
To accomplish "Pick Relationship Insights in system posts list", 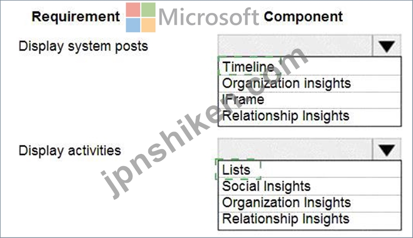I will coord(310,117).
